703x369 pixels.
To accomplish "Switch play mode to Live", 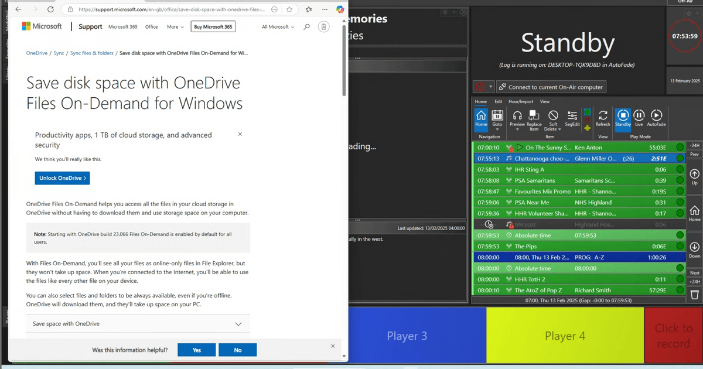I will [639, 115].
